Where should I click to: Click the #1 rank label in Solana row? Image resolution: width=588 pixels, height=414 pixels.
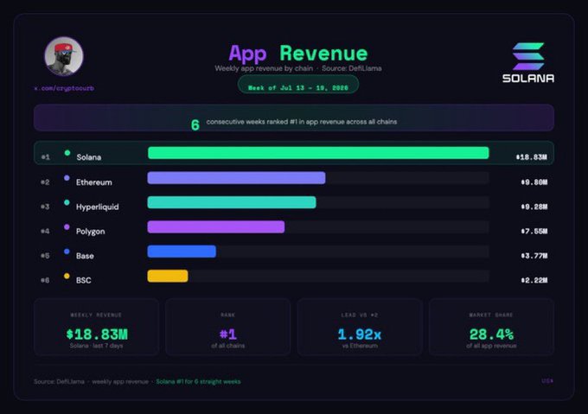(45, 157)
